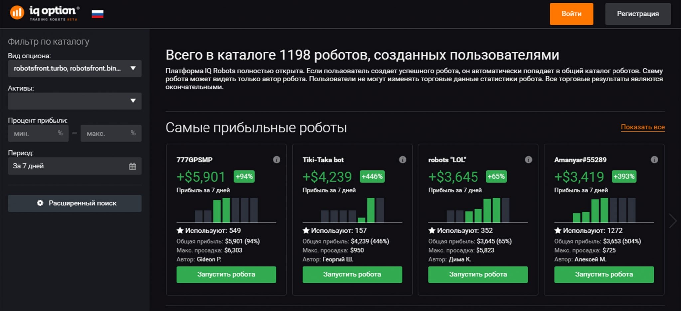The height and width of the screenshot is (311, 681).
Task: Click the robots "LOL" title
Action: coord(447,160)
